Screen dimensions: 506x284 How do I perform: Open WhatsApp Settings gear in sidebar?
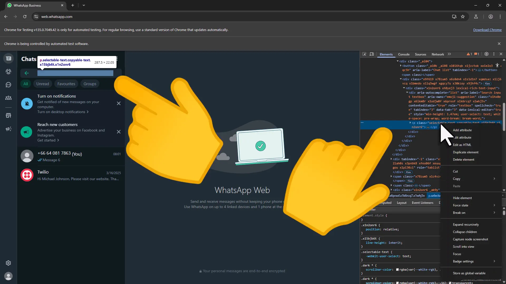pos(8,263)
